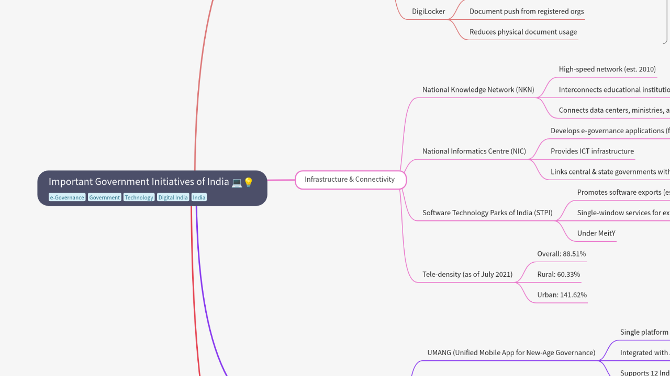This screenshot has height=376, width=670.
Task: Select the 'DigiLocker' node
Action: pos(428,11)
